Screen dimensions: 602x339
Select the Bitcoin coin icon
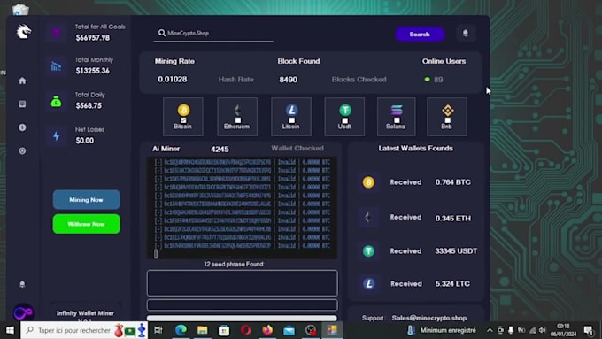pos(183,110)
